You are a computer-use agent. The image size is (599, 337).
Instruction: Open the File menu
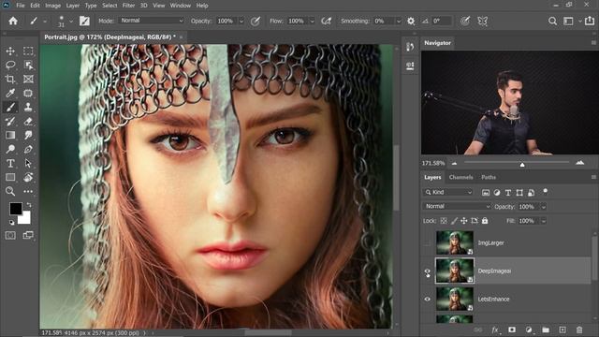21,6
